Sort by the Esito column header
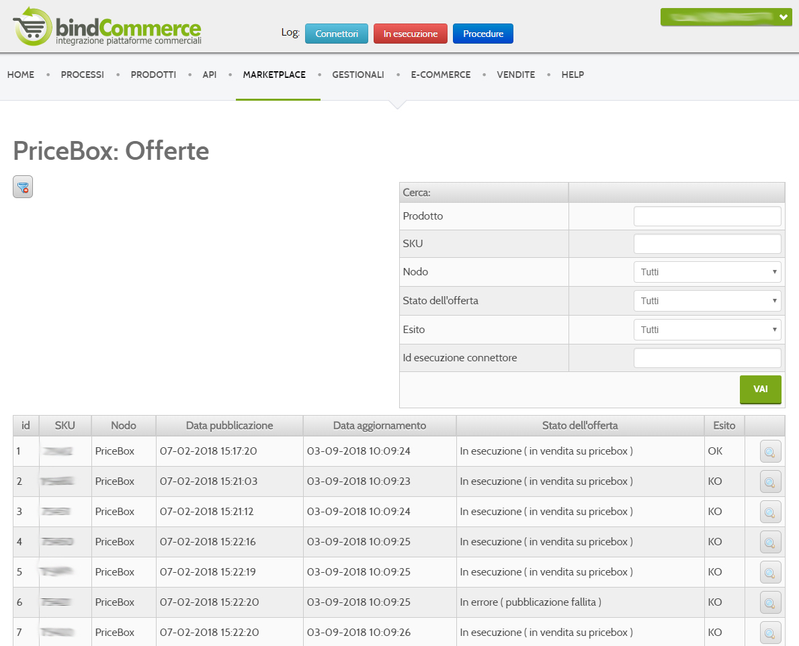Image resolution: width=799 pixels, height=646 pixels. [x=724, y=426]
